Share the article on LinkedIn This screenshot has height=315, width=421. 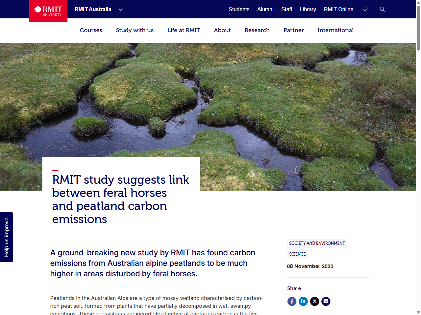[303, 301]
